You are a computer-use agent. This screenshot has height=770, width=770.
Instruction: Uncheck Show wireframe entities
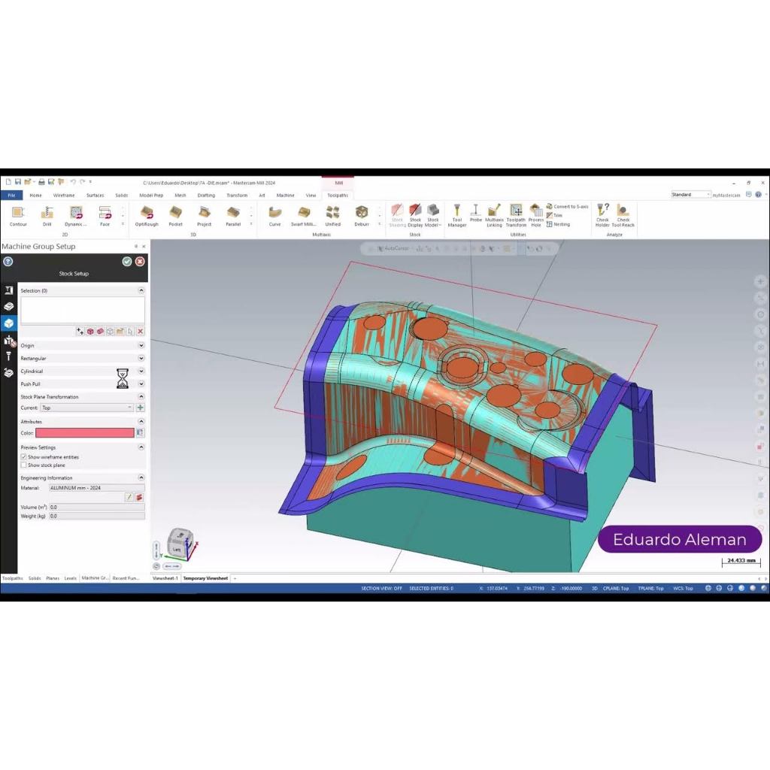tap(23, 456)
